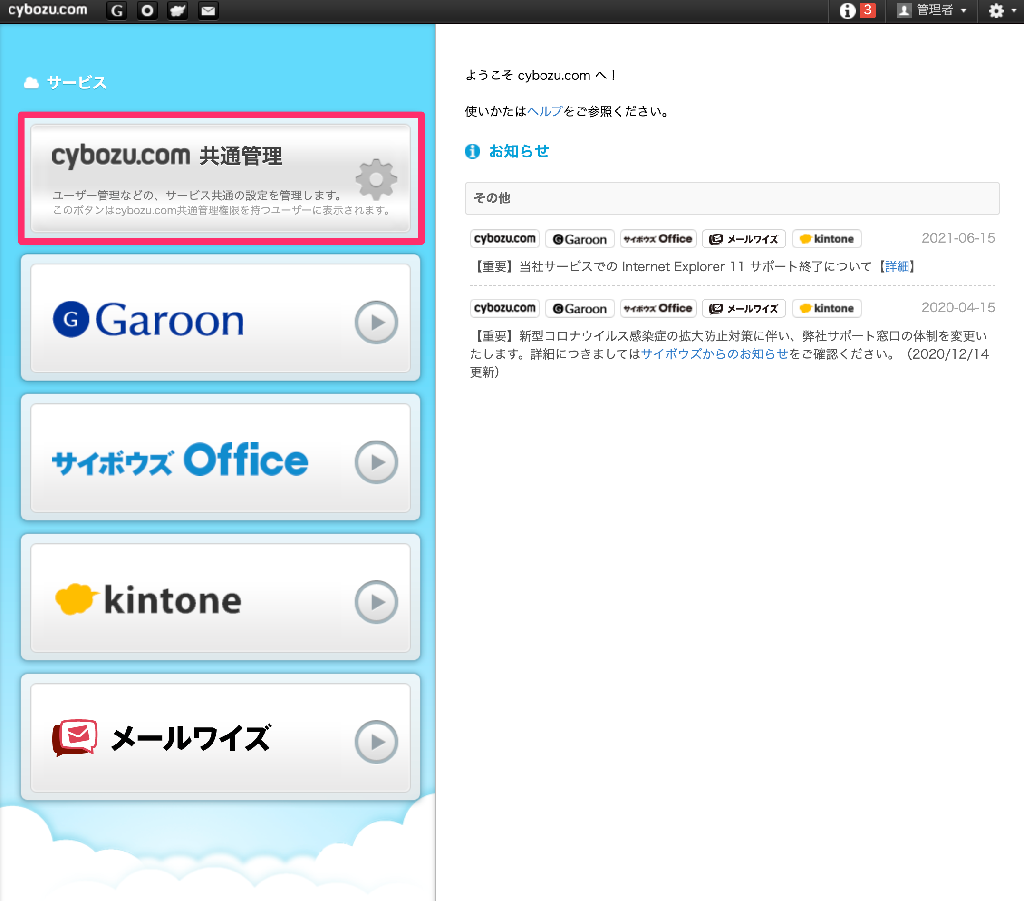Click the お知らせ heading
The width and height of the screenshot is (1024, 901).
click(x=519, y=151)
